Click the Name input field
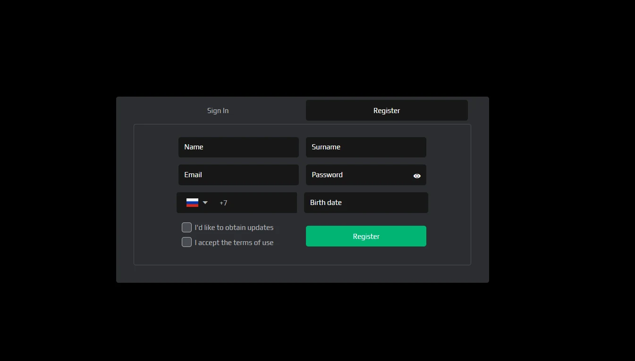Viewport: 635px width, 361px height. coord(238,147)
